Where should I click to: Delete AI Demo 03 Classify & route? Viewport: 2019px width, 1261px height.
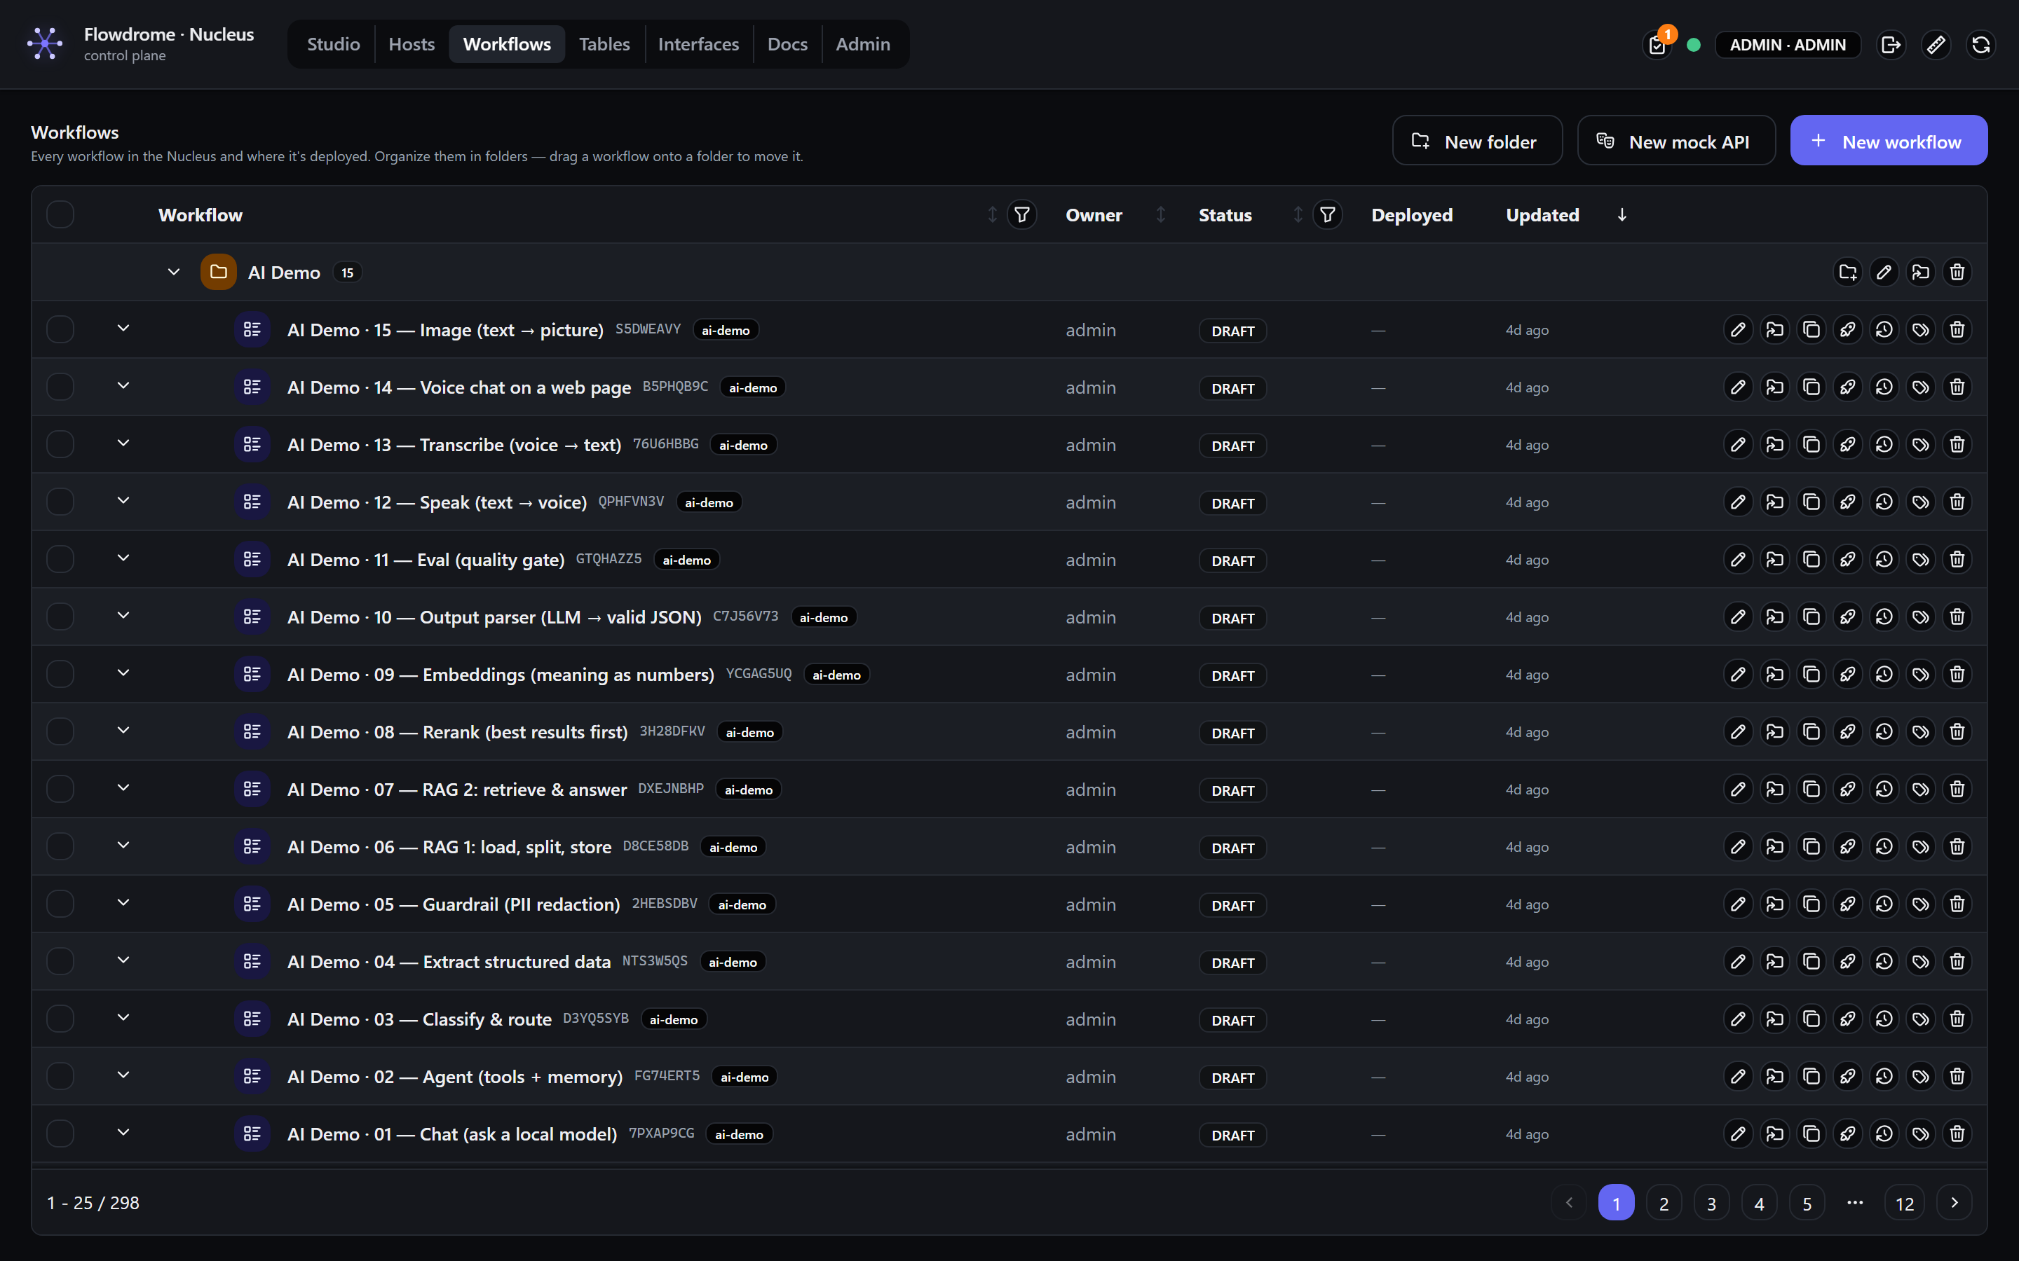[1957, 1019]
